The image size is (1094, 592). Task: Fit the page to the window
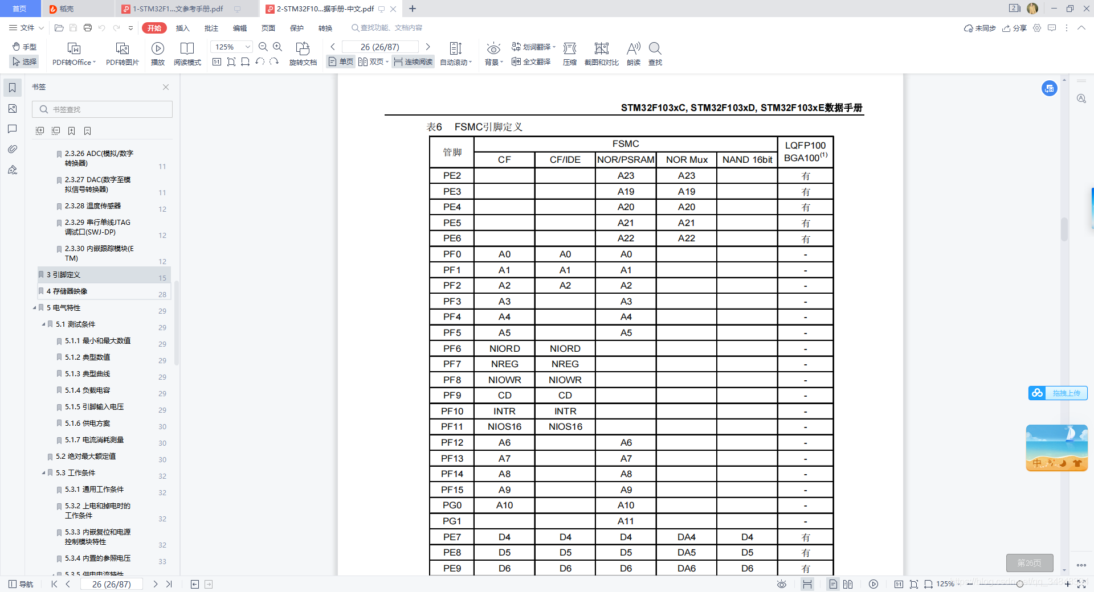click(231, 61)
